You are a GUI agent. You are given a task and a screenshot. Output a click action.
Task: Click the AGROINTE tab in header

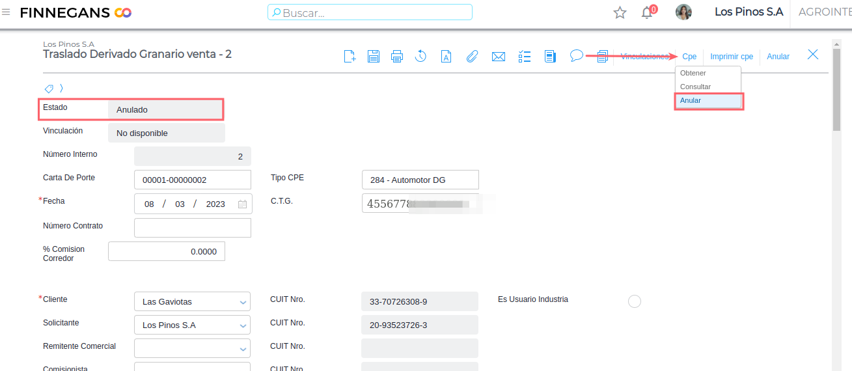pyautogui.click(x=825, y=12)
